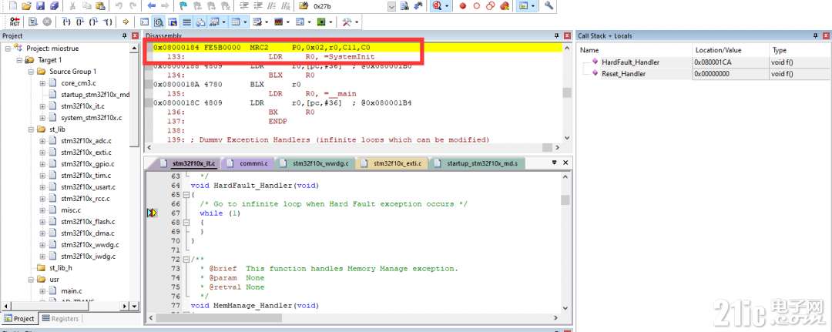832x332 pixels.
Task: Indent the selected lines
Action: 244,6
